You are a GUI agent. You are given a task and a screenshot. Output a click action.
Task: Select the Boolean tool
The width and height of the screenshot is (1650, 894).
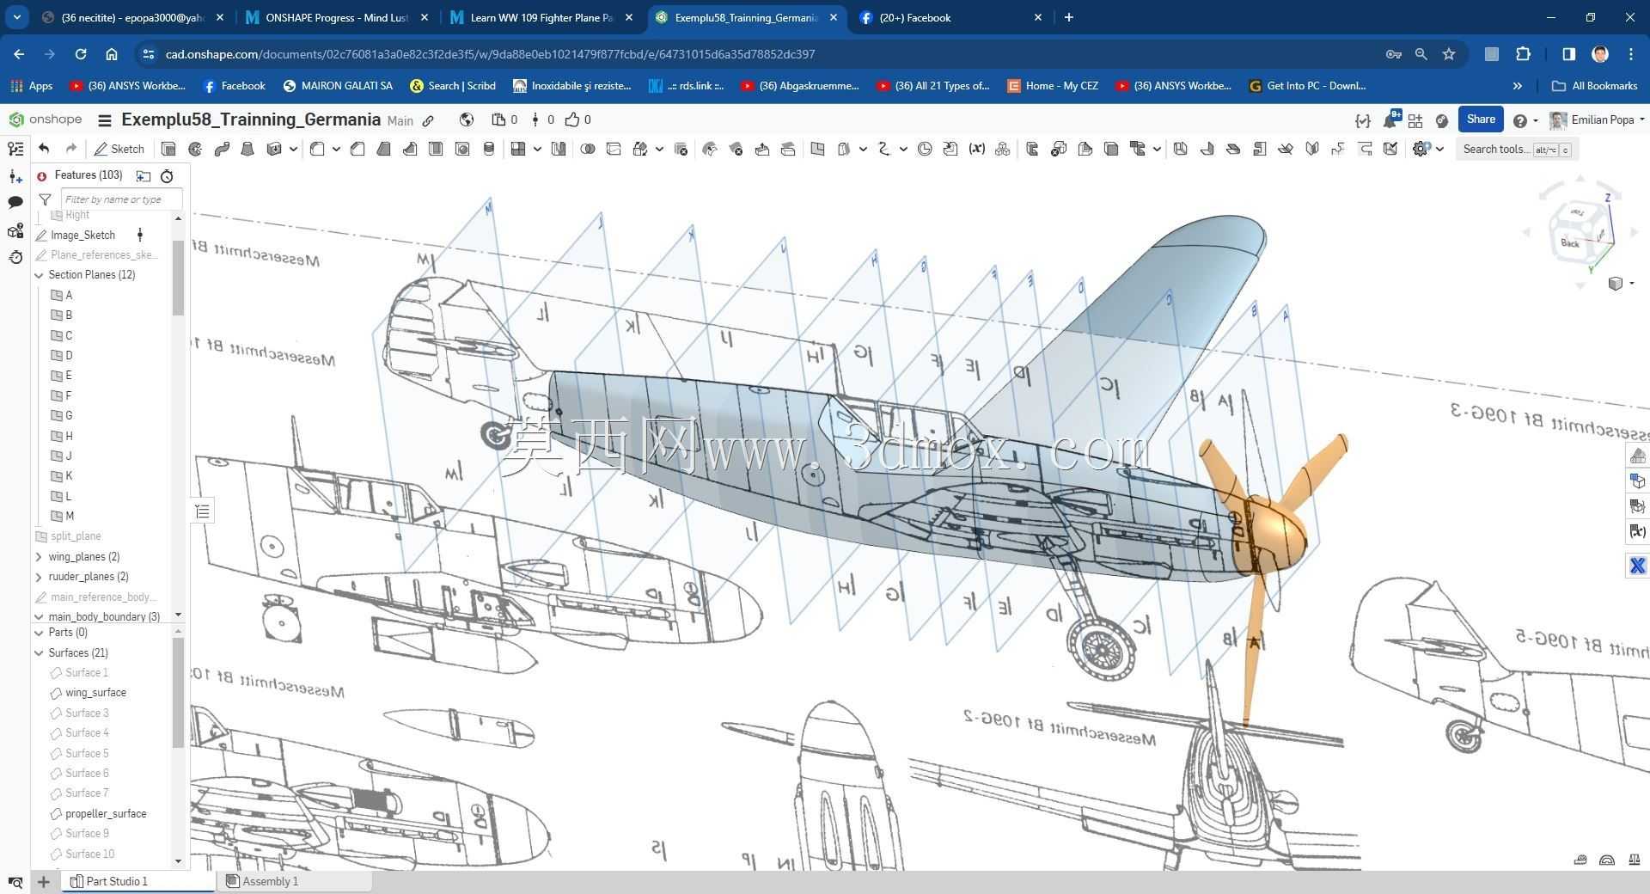(588, 149)
